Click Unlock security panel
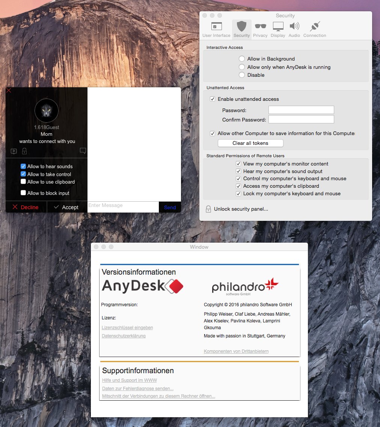The width and height of the screenshot is (380, 427). pos(241,209)
